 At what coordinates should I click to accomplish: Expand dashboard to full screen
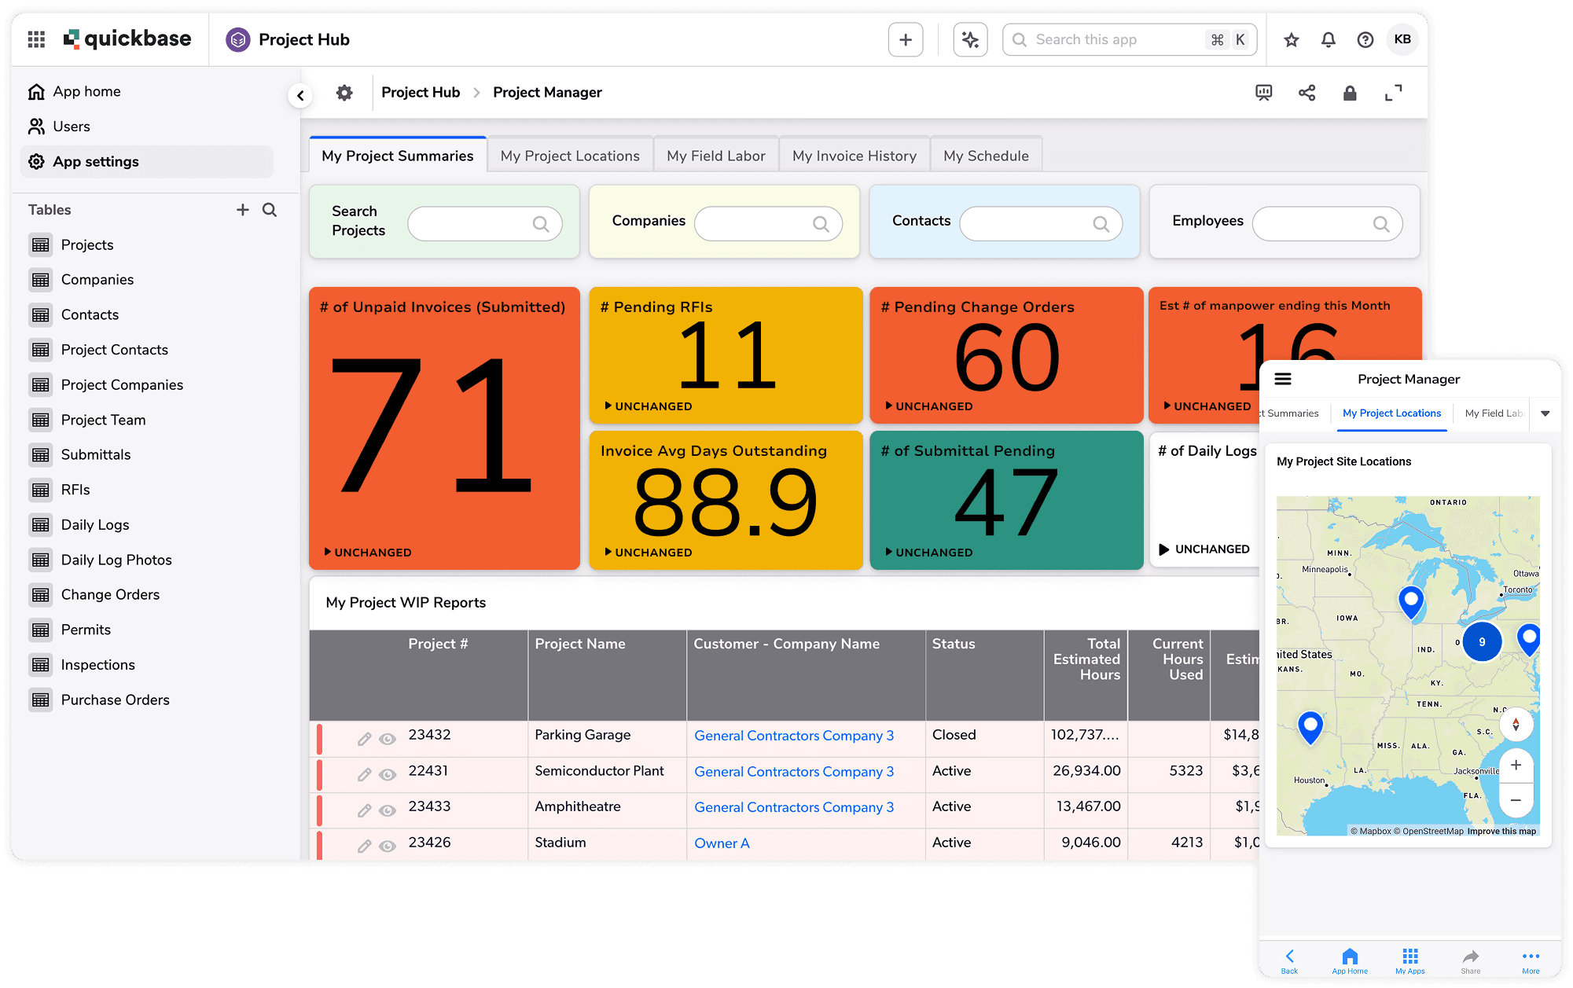coord(1393,93)
